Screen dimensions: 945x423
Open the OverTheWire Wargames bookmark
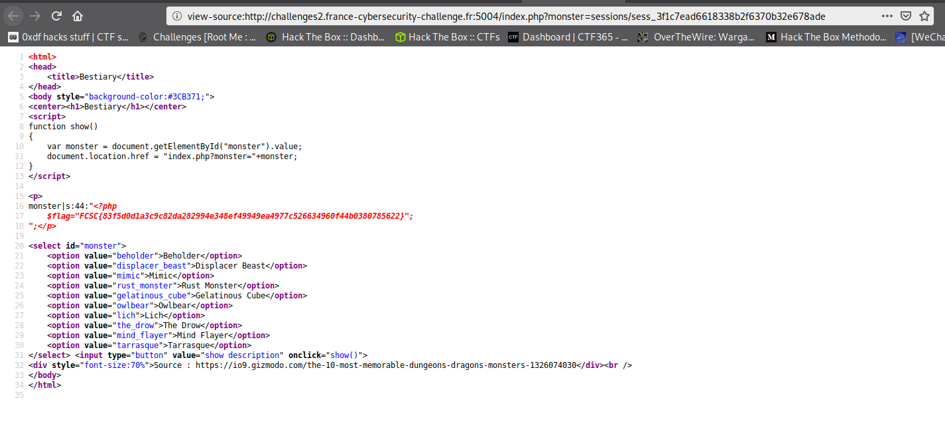point(696,37)
